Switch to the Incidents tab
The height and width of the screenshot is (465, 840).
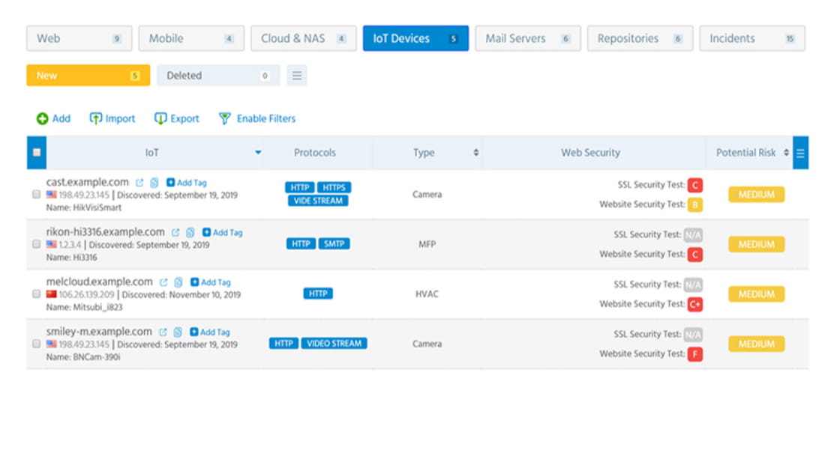[751, 38]
